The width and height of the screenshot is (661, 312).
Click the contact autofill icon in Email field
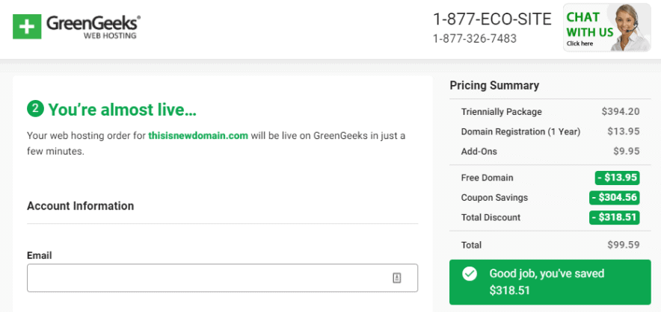coord(397,278)
